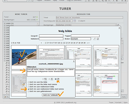Image resolution: width=129 pixels, height=104 pixels.
Task: Open the calendar icon beside Starttidspunkt
Action: click(x=74, y=21)
